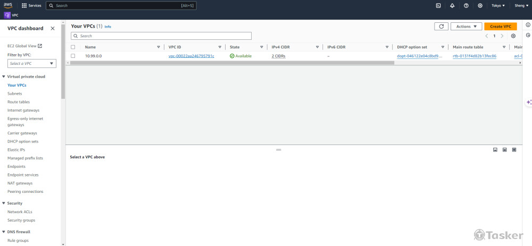Viewport: 532px width, 246px height.
Task: Click the Create VPC button
Action: 500,26
